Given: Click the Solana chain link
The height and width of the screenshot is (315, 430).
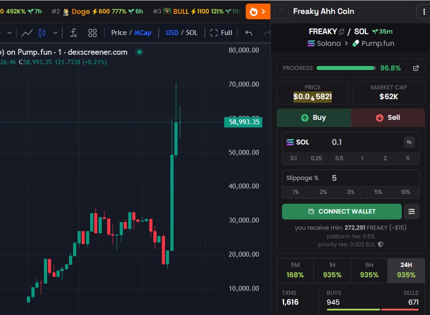Looking at the screenshot, I should click(324, 44).
